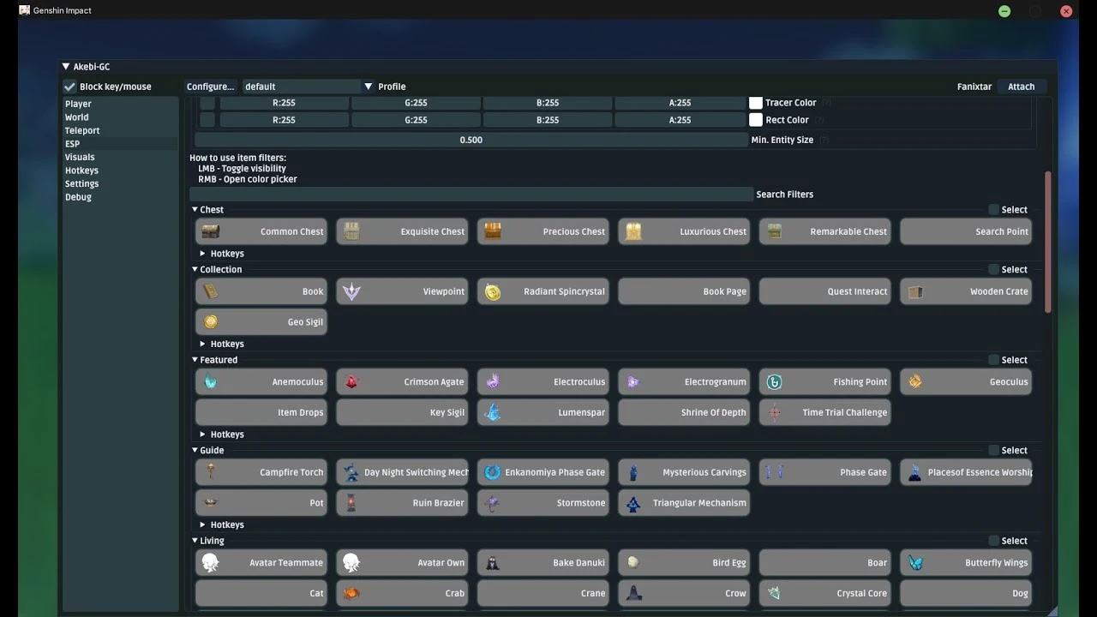Click the Triangular Mechanism icon

(x=633, y=503)
